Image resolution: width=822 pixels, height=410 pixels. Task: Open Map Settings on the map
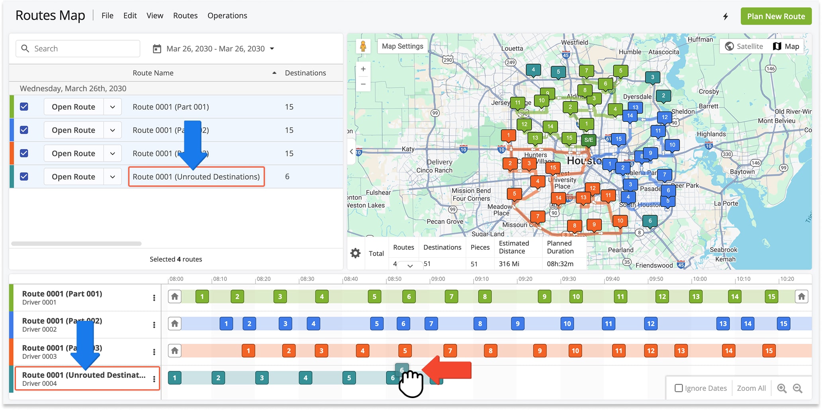pyautogui.click(x=402, y=46)
